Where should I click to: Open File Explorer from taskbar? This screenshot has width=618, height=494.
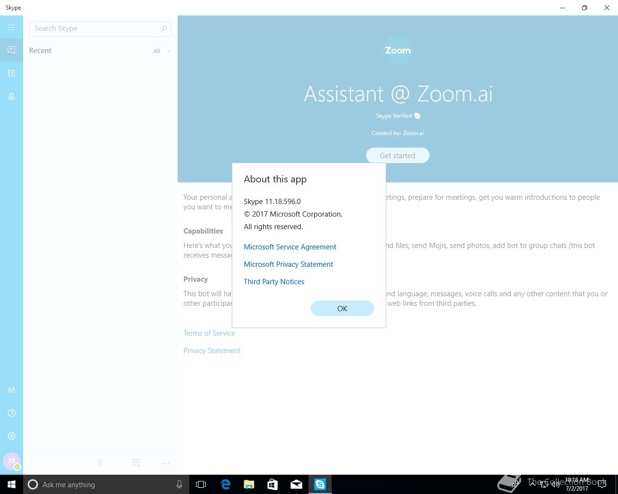[249, 484]
